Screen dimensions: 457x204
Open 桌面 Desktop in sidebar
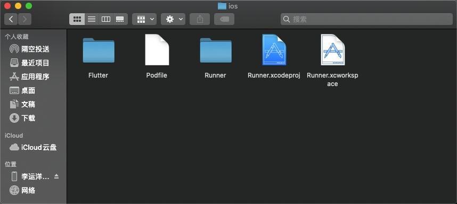pyautogui.click(x=33, y=90)
